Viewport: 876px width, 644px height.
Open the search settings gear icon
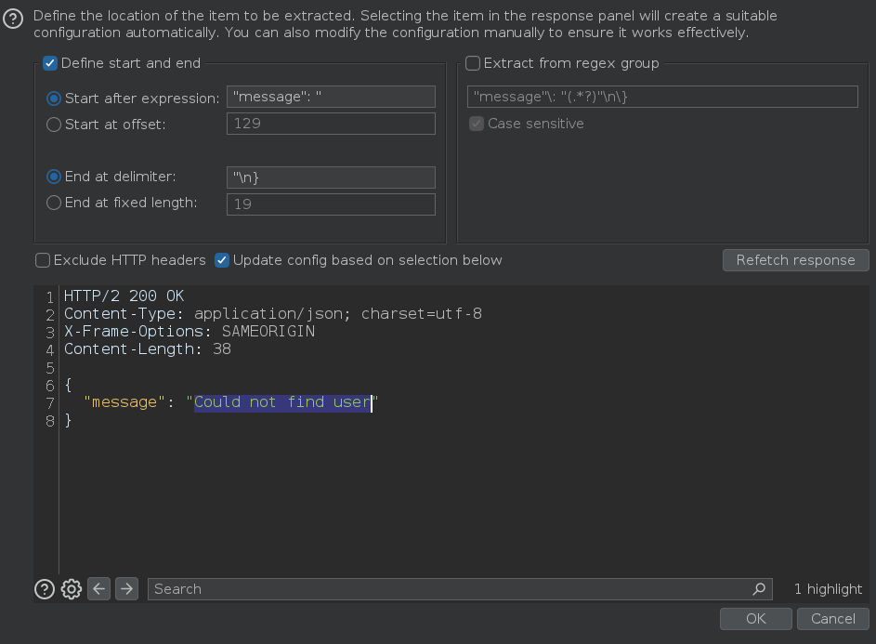tap(72, 589)
